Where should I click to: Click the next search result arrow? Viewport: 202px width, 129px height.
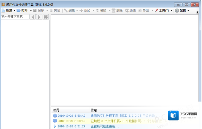click(x=39, y=17)
